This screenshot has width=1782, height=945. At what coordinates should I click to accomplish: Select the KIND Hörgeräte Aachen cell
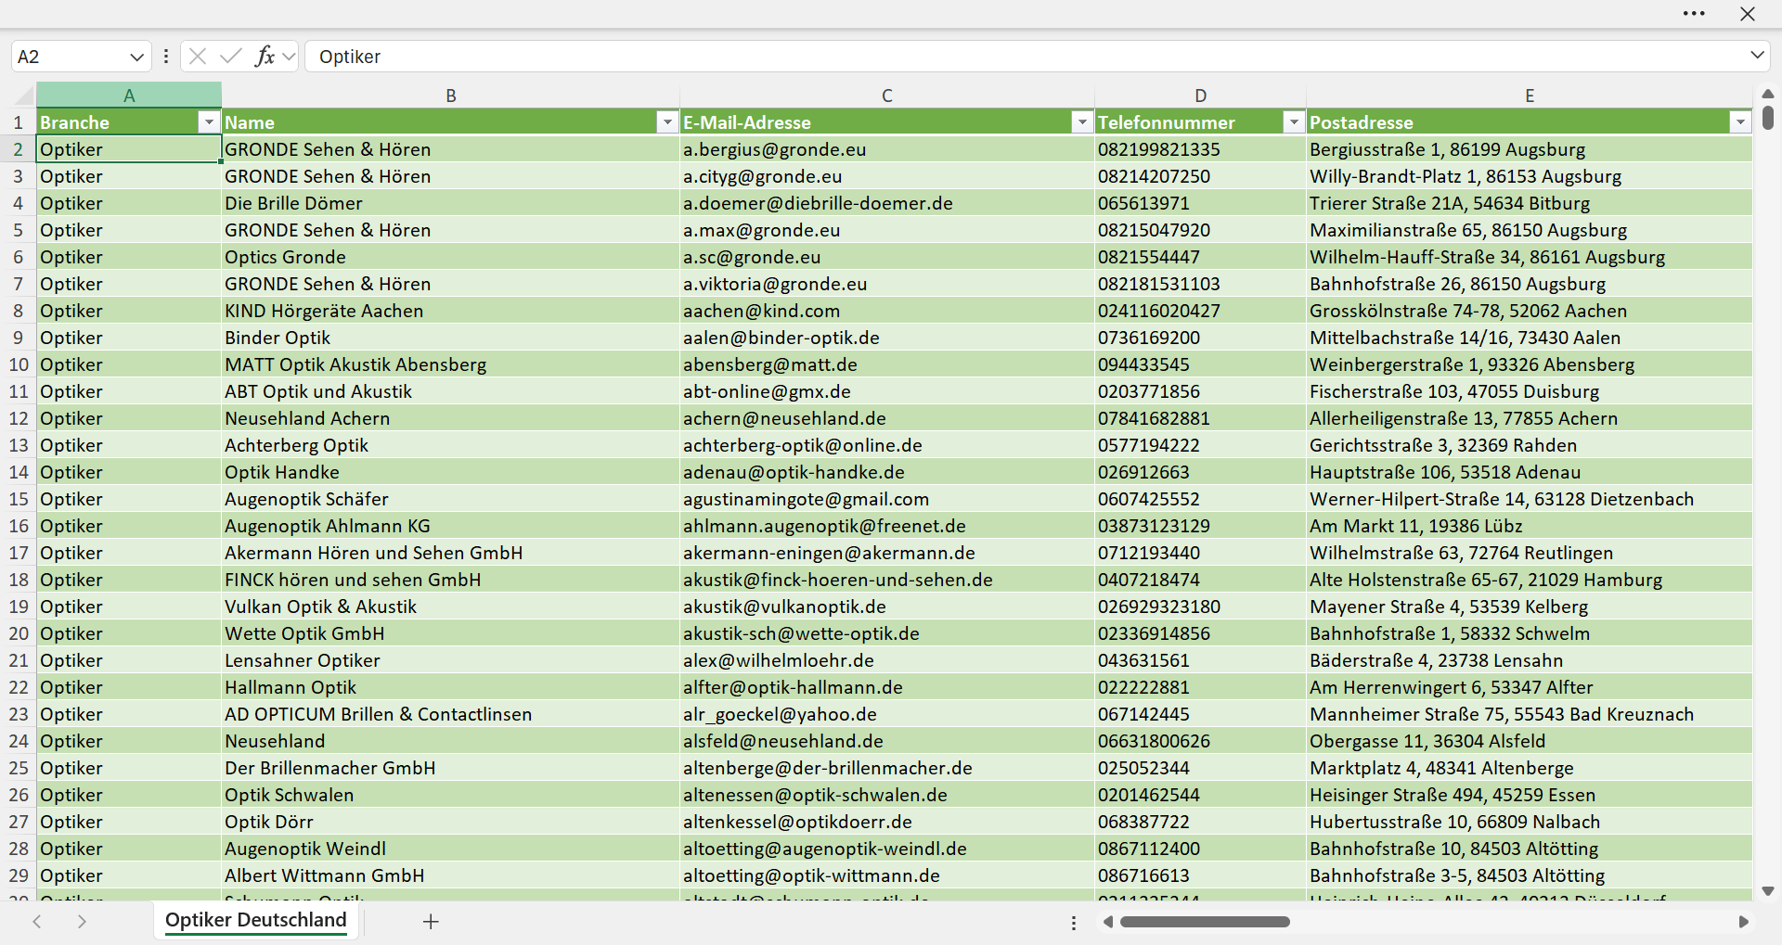451,311
